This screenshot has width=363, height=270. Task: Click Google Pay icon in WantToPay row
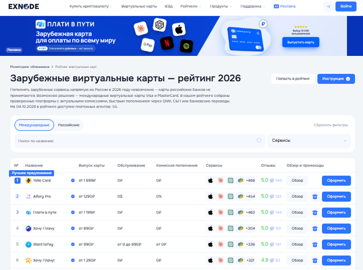240,244
